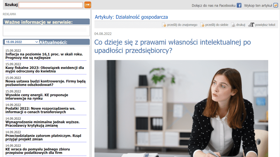The height and width of the screenshot is (157, 280).
Task: Open 'Wynagrodzenie minimalne jednak wyższe' article
Action: [42, 124]
